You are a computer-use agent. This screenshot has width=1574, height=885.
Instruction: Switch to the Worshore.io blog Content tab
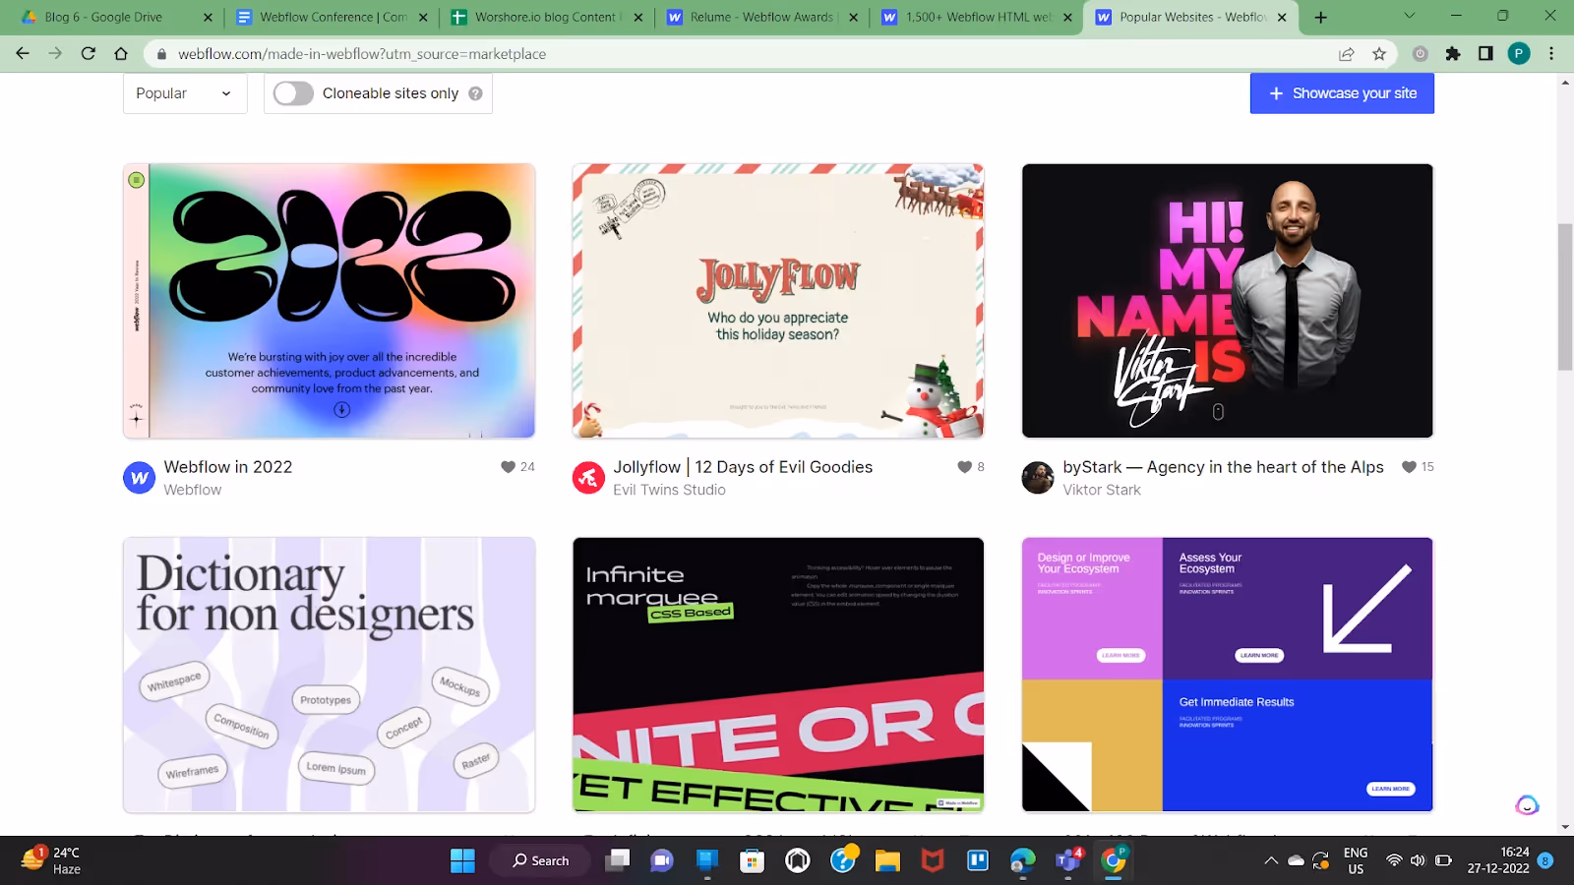[x=546, y=17]
